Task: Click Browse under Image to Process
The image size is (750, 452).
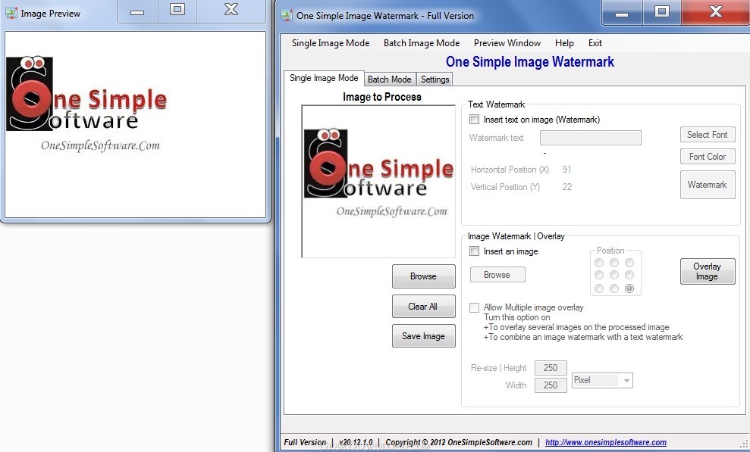Action: click(x=423, y=276)
